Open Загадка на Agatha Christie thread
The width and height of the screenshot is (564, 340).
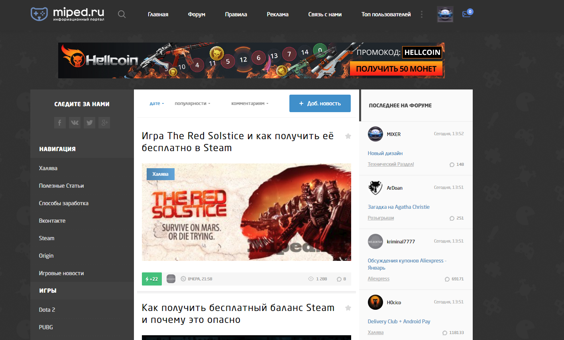click(x=399, y=207)
